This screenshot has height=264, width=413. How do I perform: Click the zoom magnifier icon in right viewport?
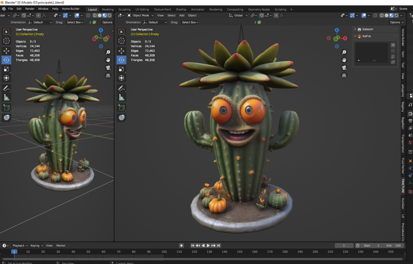pos(344,52)
